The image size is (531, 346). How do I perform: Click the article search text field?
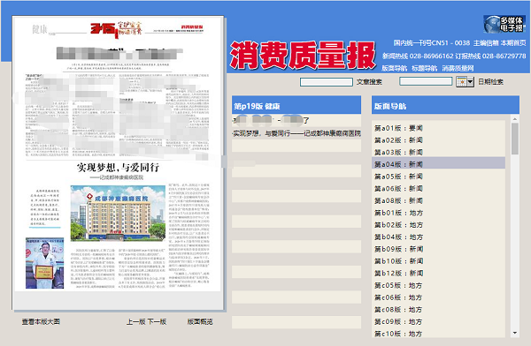click(327, 82)
